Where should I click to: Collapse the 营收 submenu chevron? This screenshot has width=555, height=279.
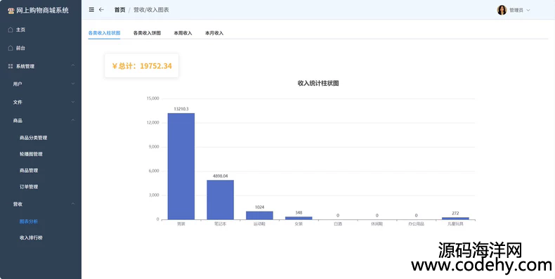click(73, 204)
